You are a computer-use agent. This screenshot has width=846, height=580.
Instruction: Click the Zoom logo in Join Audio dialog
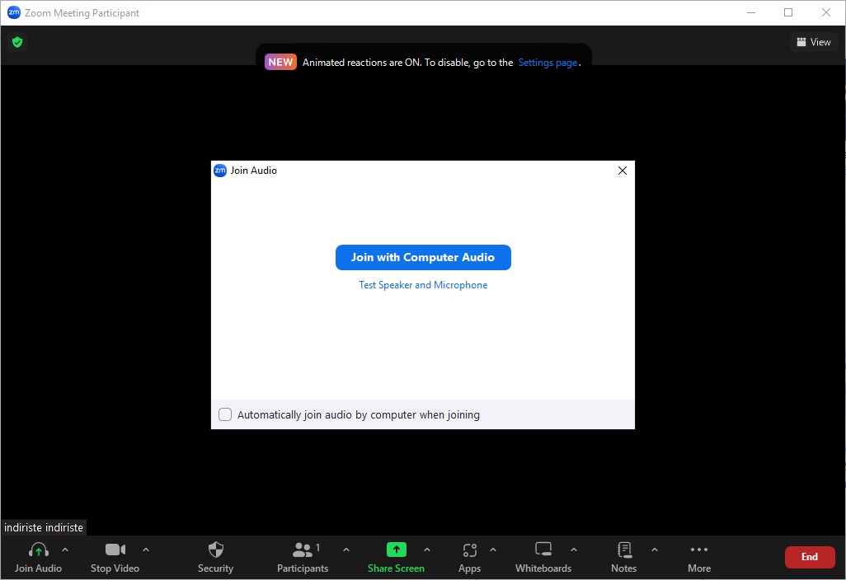[x=220, y=171]
